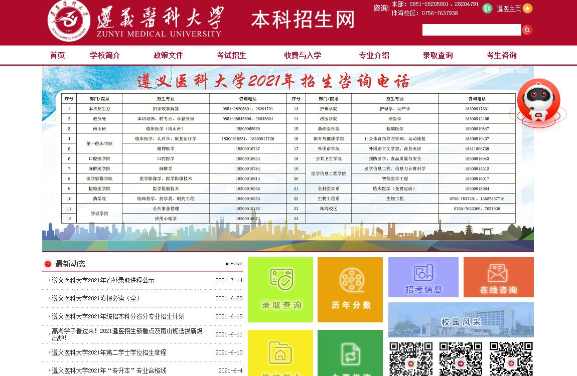Click the 本部：0851-28205801、28204791 phone line
The height and width of the screenshot is (376, 577).
point(435,4)
